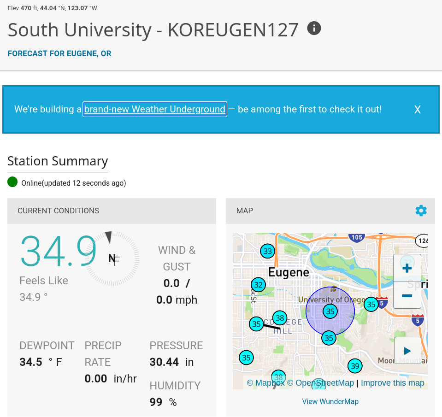Select the station marker showing 33
The image size is (442, 417).
268,251
